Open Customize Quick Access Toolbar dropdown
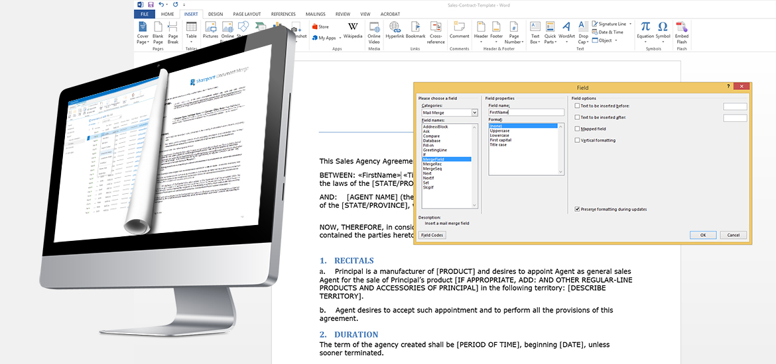This screenshot has height=364, width=776. (x=184, y=5)
